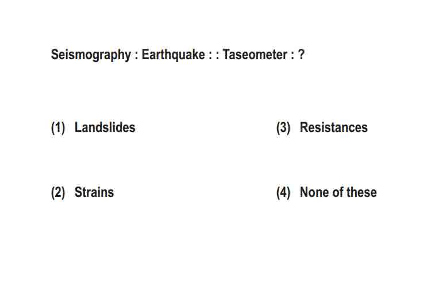The image size is (431, 287).
Task: Click the double colon before Taseometer
Action: point(214,56)
